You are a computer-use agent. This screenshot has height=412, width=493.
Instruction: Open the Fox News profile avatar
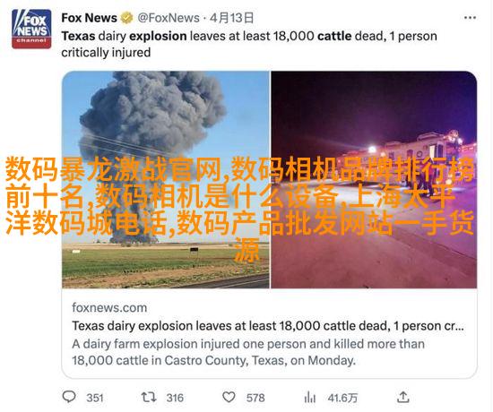[31, 29]
